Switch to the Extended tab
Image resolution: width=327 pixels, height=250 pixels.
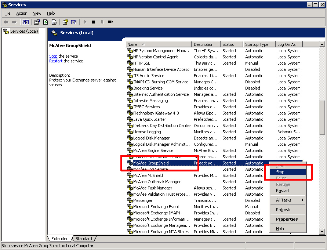pos(60,239)
